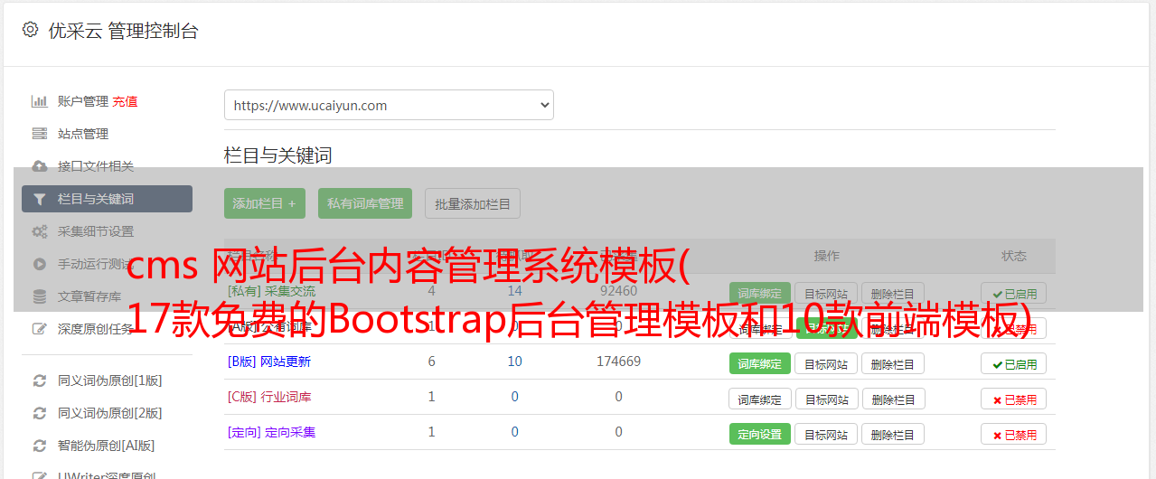Click the play icon for 手动运行测试
This screenshot has width=1156, height=479.
[39, 264]
